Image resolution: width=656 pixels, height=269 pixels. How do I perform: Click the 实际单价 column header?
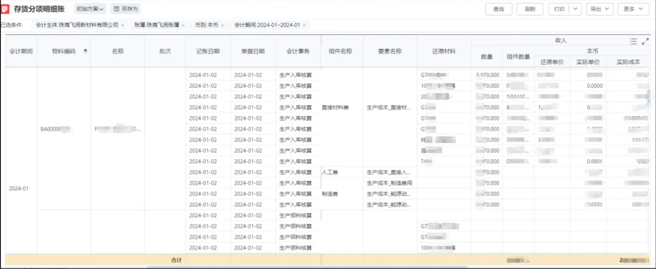pos(588,62)
